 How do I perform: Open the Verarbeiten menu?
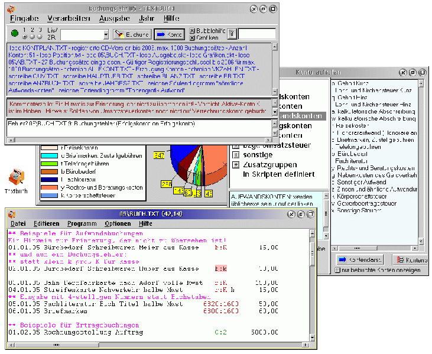(x=69, y=18)
